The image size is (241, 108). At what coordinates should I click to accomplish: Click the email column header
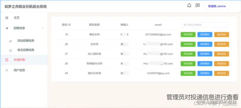pos(158,25)
